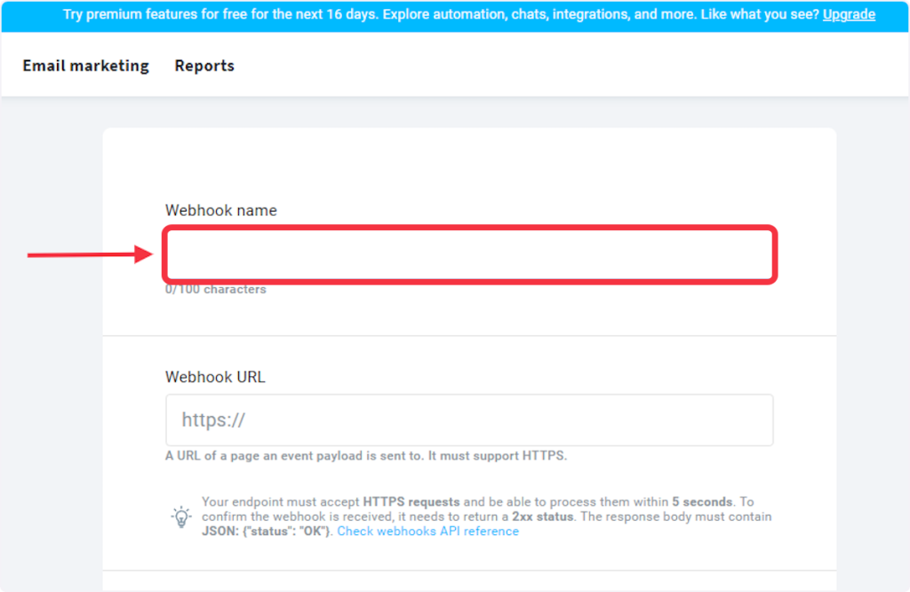The image size is (910, 592).
Task: Click into the Webhook URL field
Action: (x=469, y=420)
